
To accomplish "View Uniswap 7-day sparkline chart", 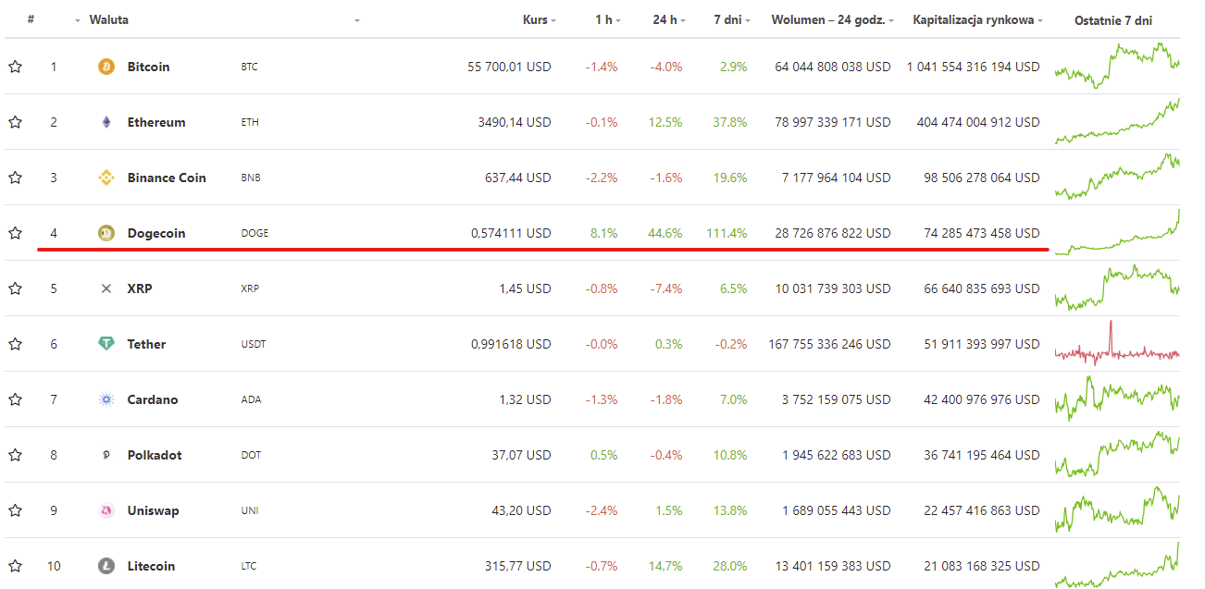I will pos(1117,509).
